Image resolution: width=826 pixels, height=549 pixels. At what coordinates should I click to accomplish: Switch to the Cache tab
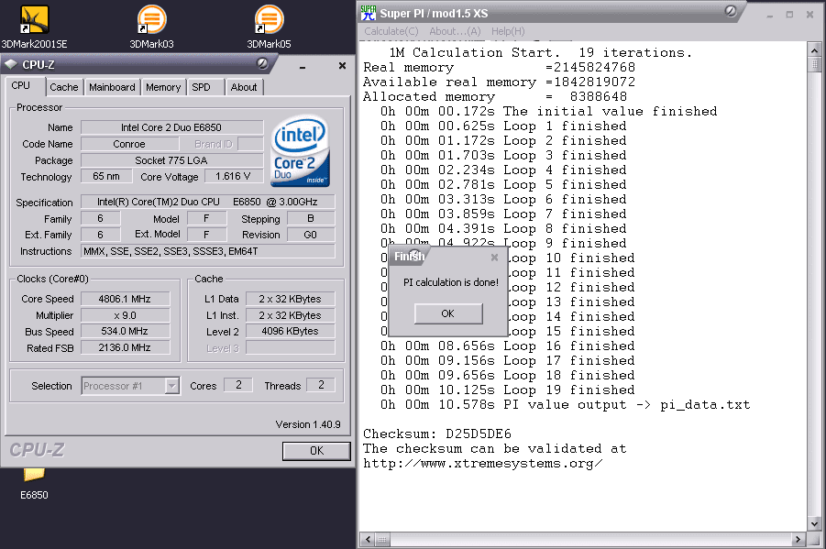pos(64,87)
